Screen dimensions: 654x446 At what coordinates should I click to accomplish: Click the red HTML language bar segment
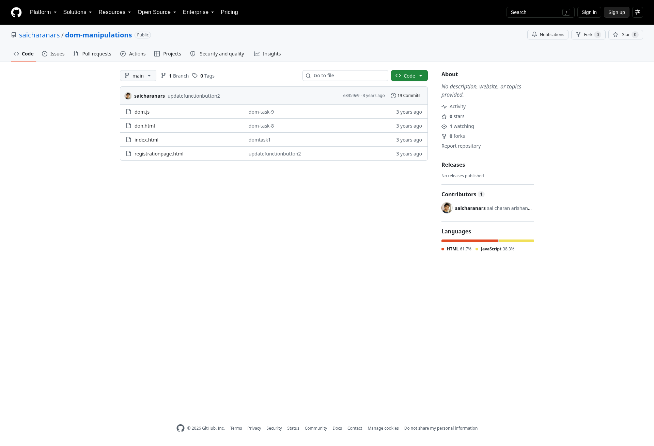click(470, 241)
